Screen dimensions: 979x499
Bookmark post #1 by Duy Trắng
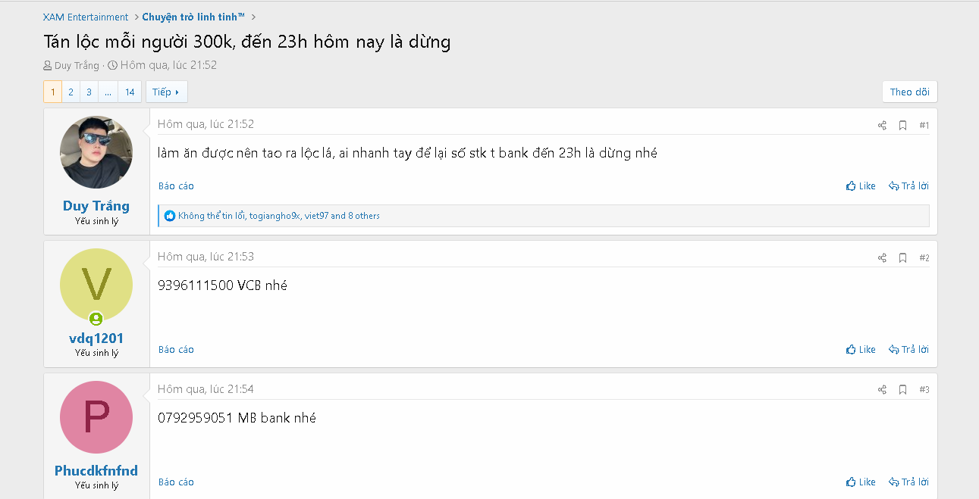coord(902,126)
